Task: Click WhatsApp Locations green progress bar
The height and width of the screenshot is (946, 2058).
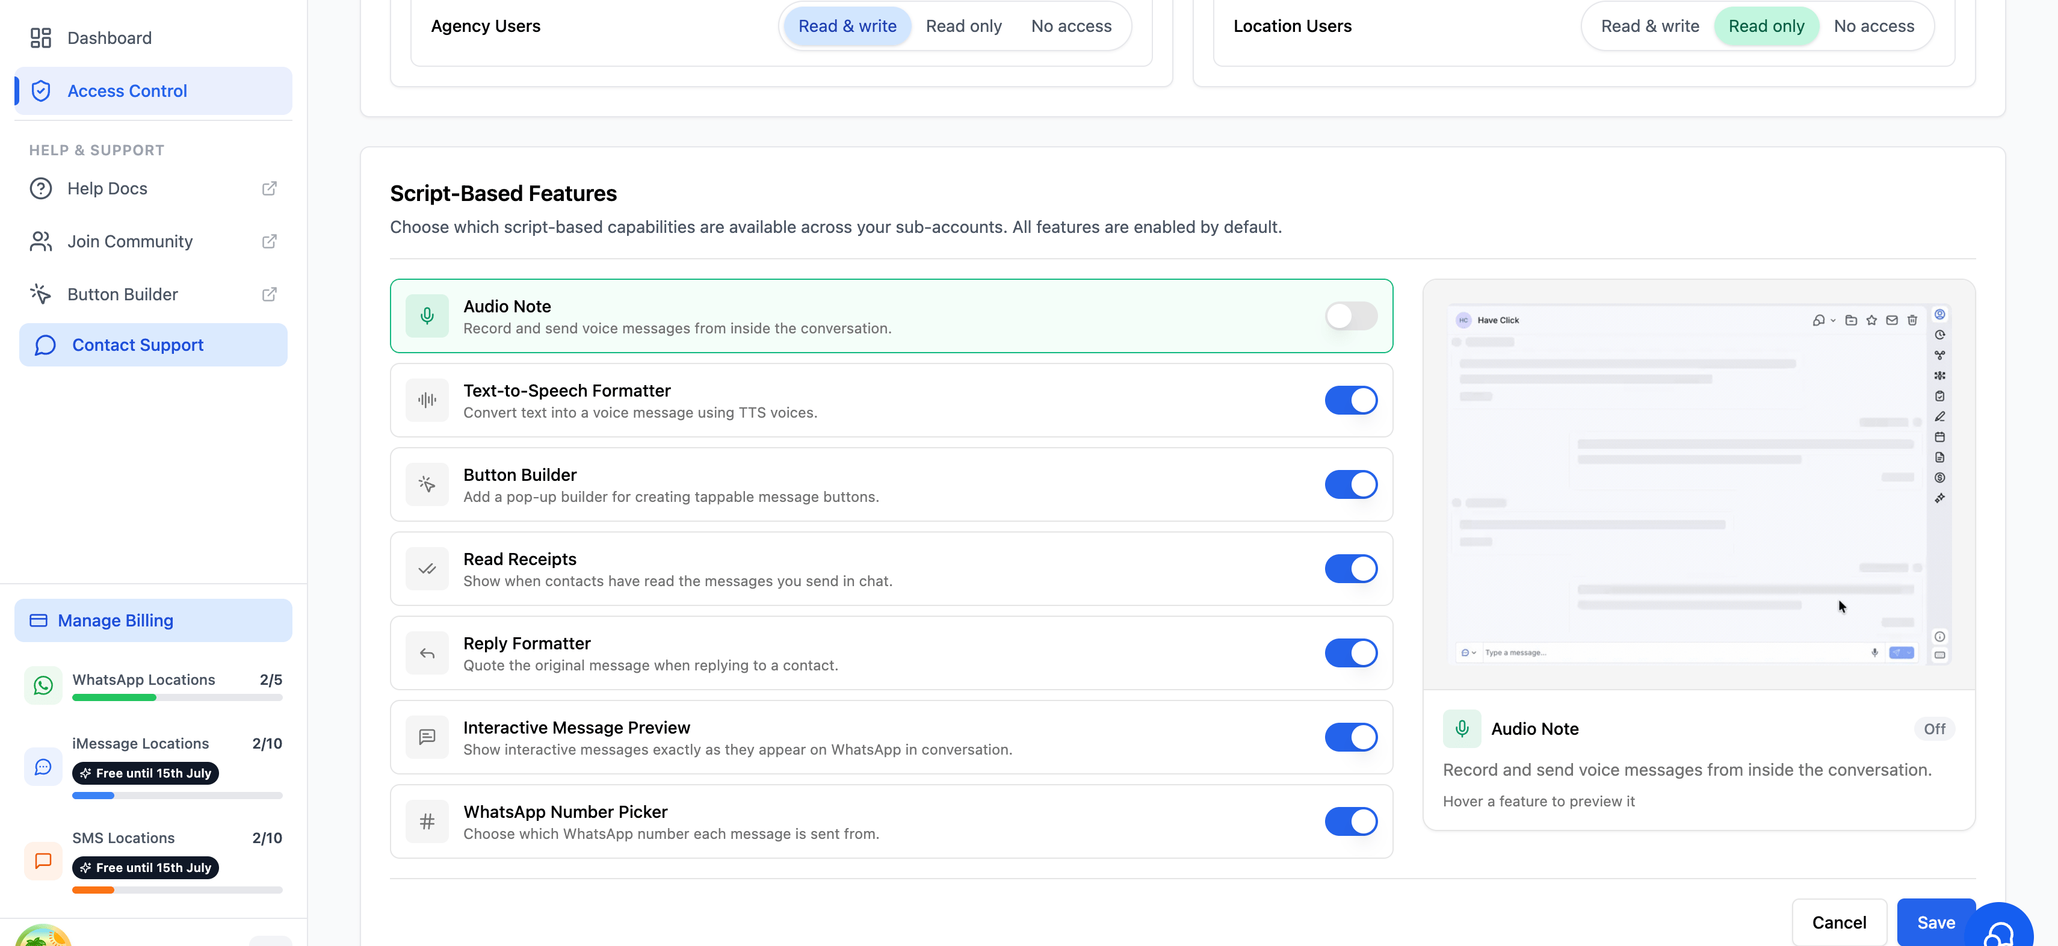Action: tap(178, 698)
